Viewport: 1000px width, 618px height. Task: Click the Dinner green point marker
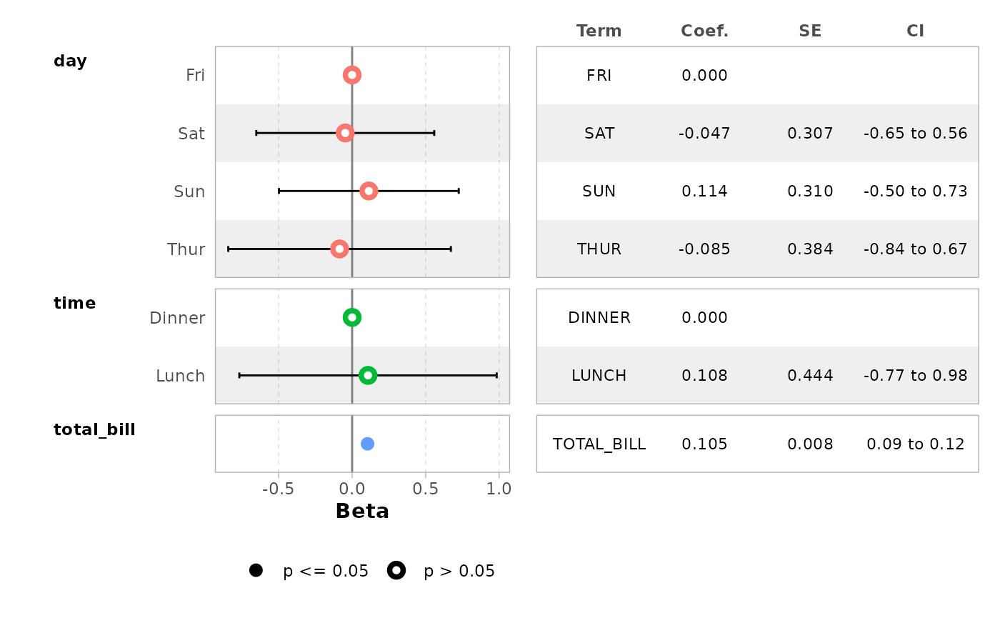(x=351, y=317)
